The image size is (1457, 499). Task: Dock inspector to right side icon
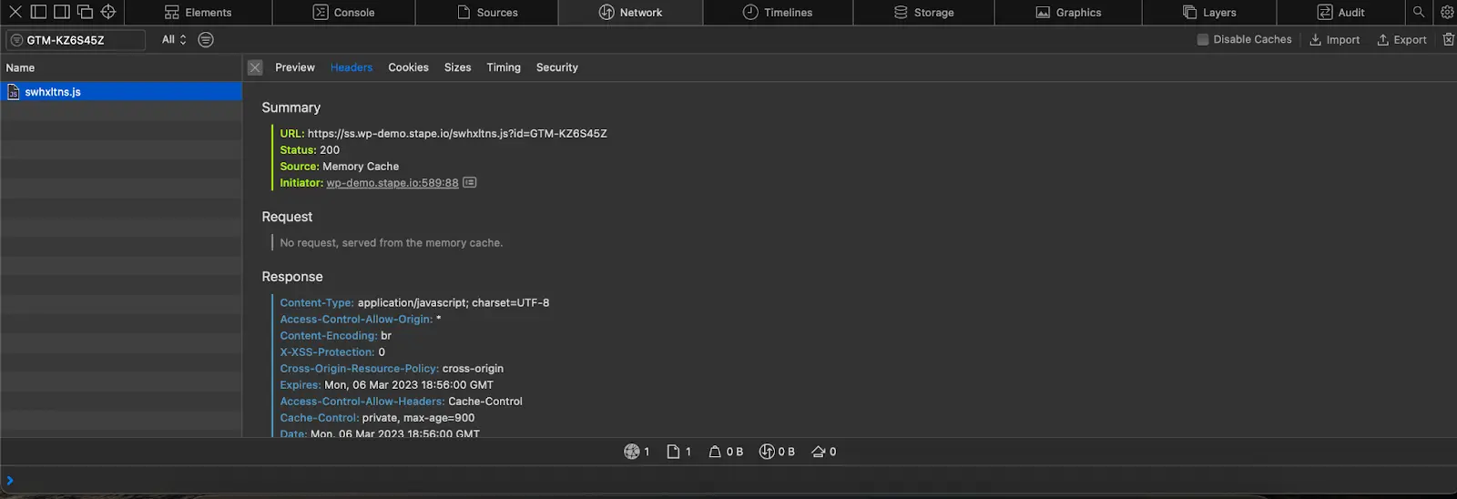click(x=62, y=12)
